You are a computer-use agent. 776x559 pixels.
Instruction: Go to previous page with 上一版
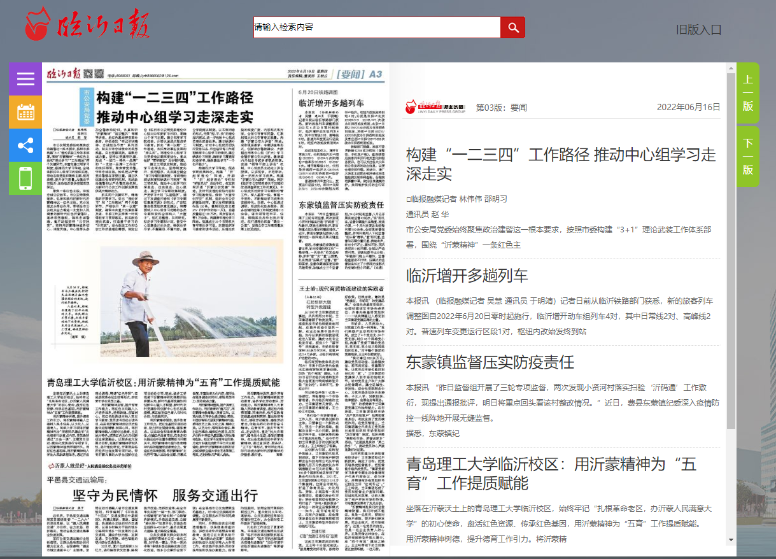748,93
